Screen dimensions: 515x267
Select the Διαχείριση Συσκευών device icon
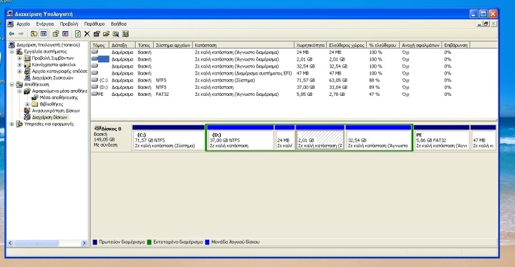(x=27, y=78)
